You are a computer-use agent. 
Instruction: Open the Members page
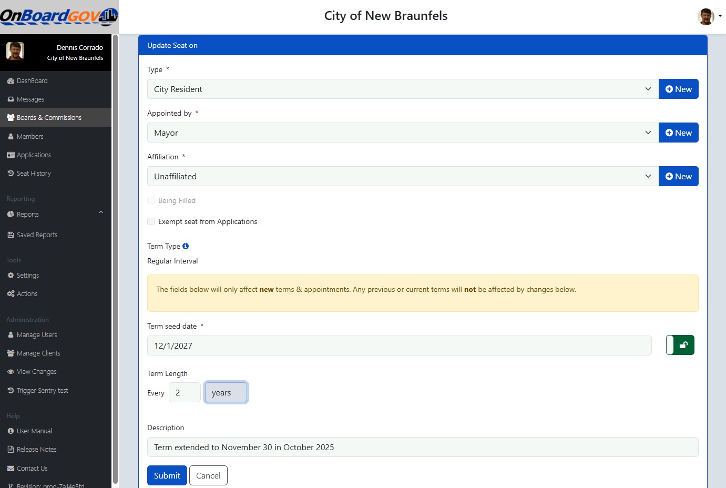point(30,137)
